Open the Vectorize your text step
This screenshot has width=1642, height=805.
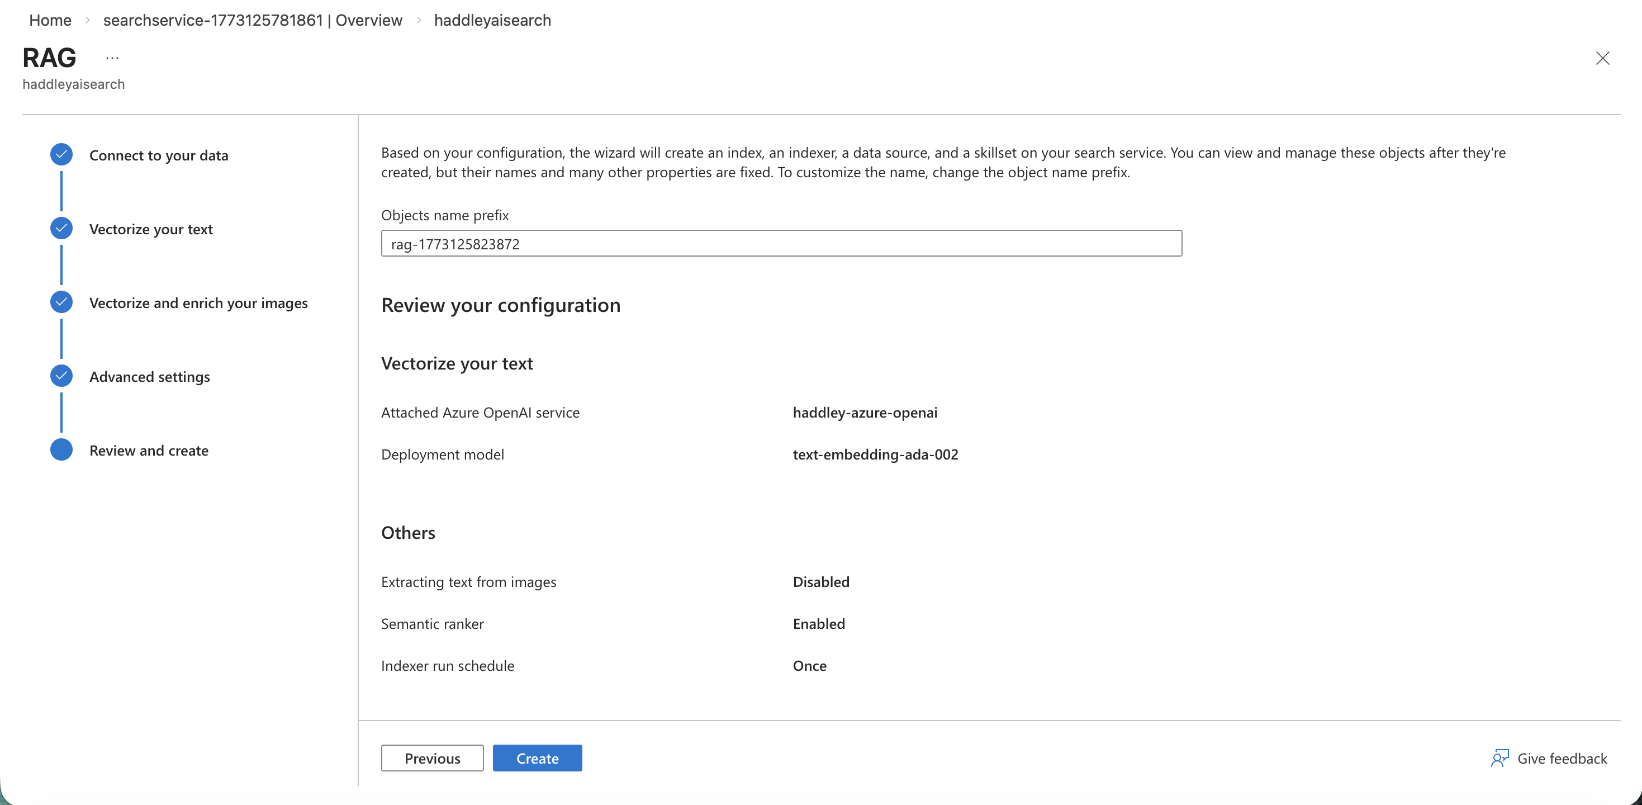click(x=150, y=229)
